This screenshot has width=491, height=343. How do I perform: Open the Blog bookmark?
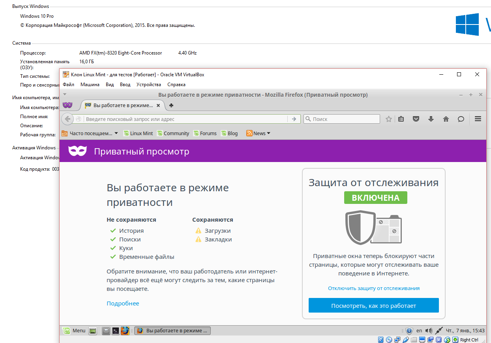(x=229, y=134)
